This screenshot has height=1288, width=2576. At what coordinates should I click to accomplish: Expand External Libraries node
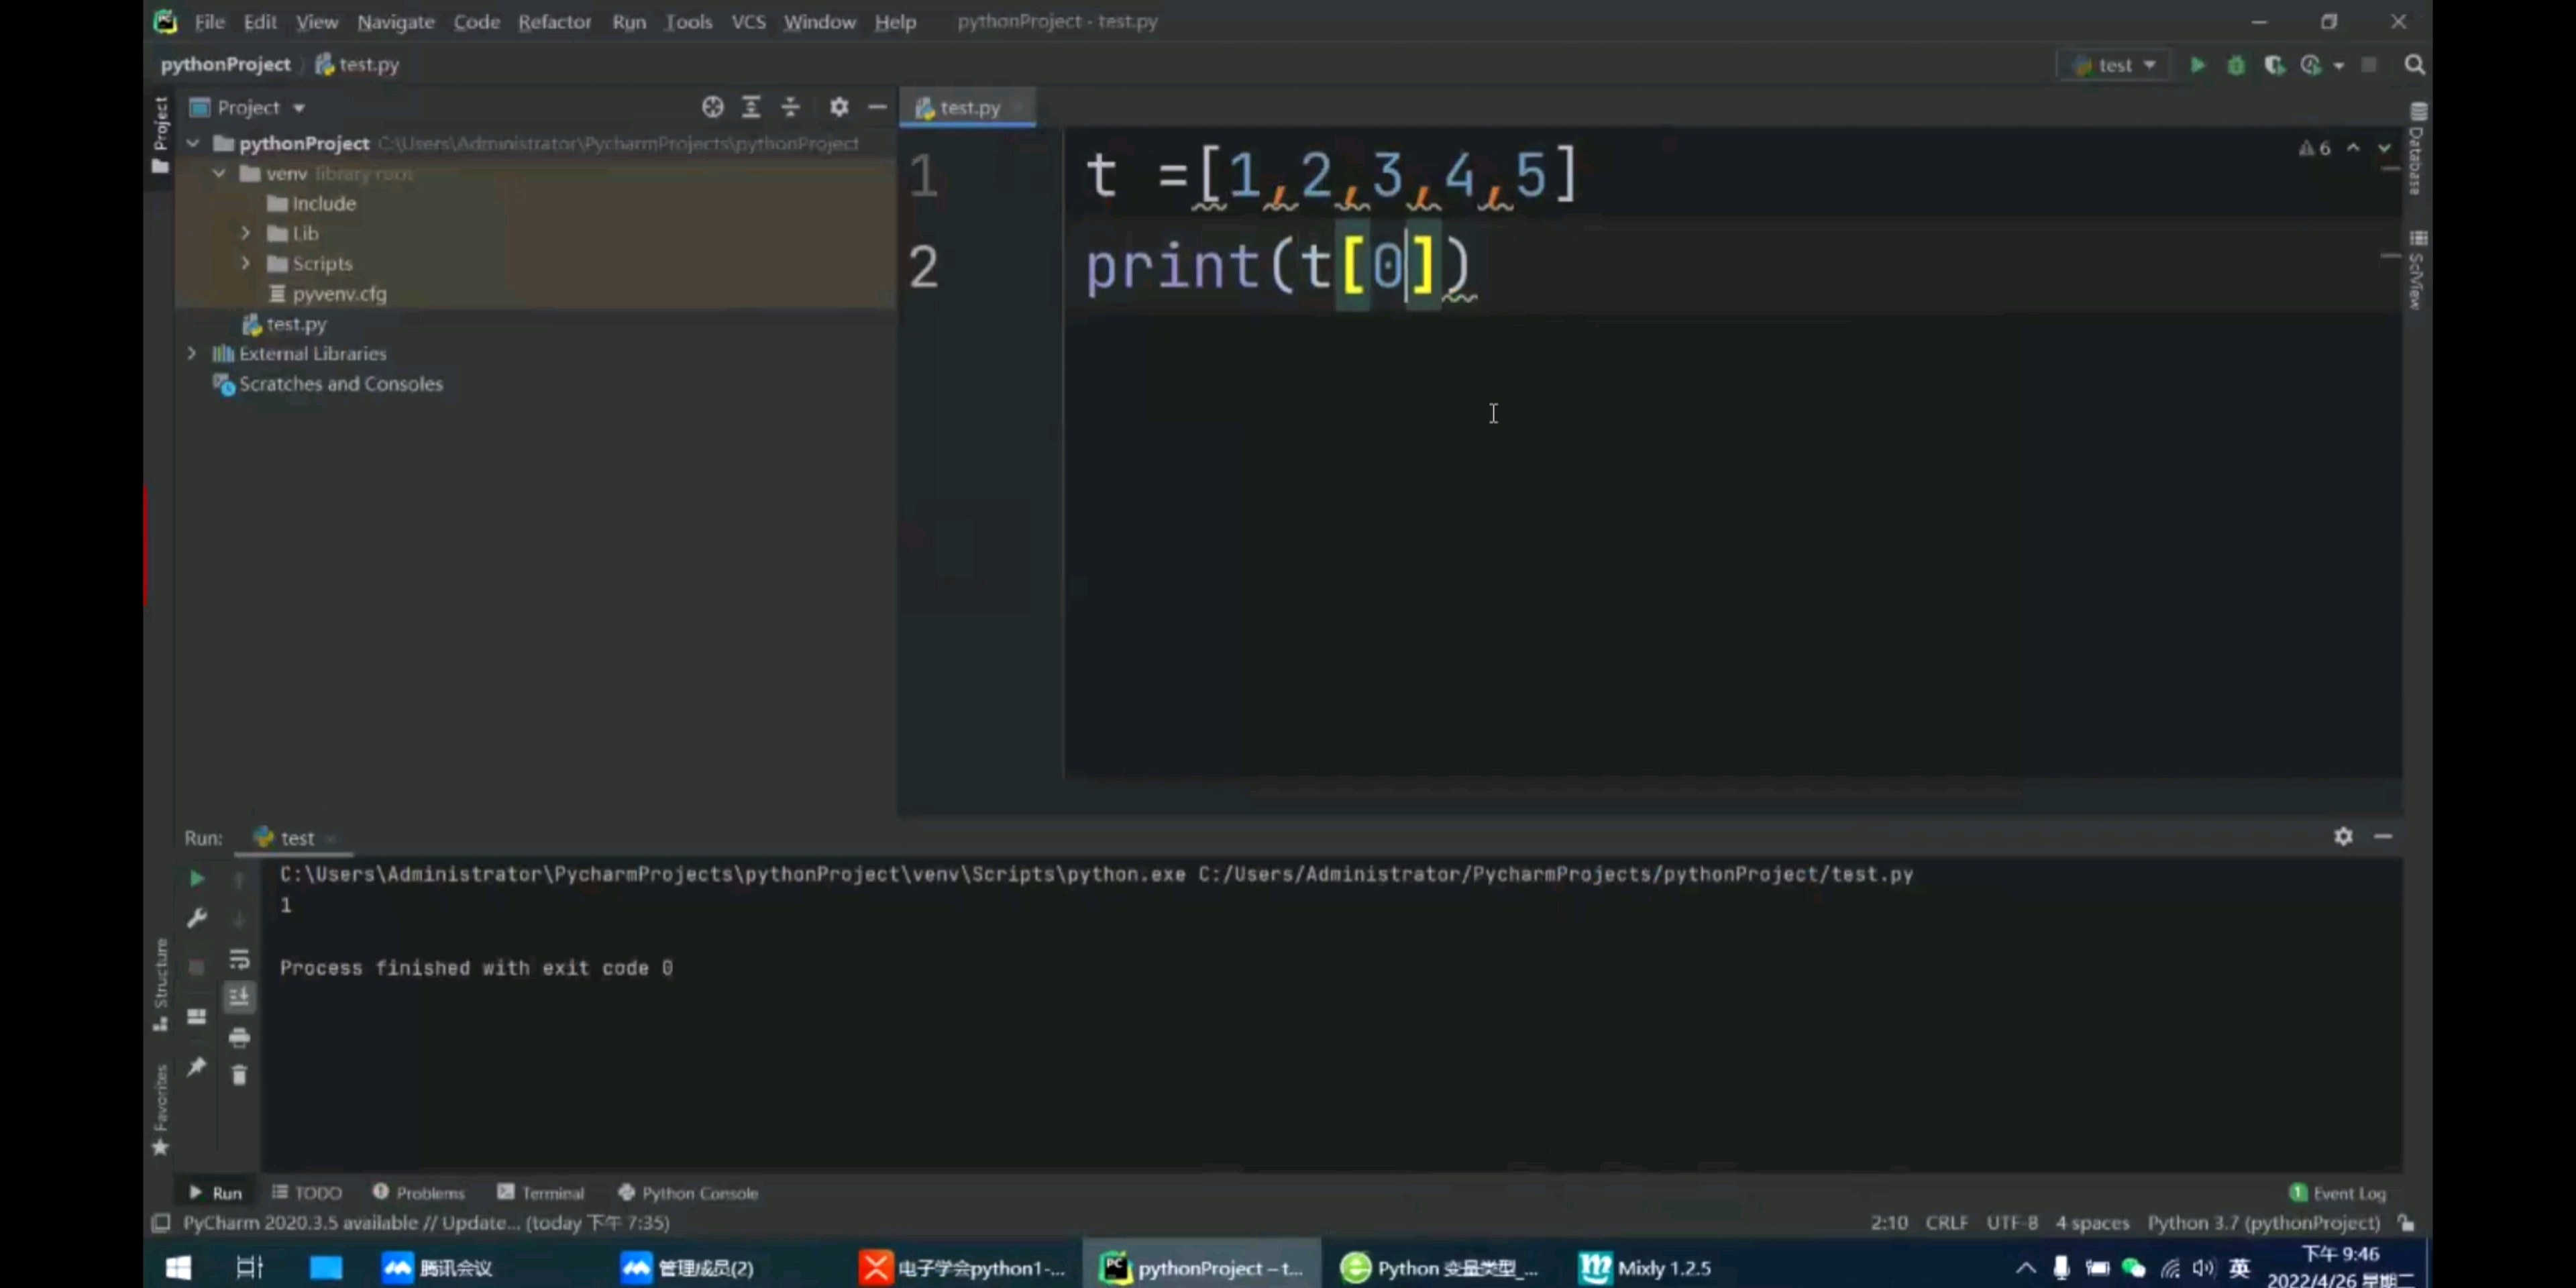(192, 353)
